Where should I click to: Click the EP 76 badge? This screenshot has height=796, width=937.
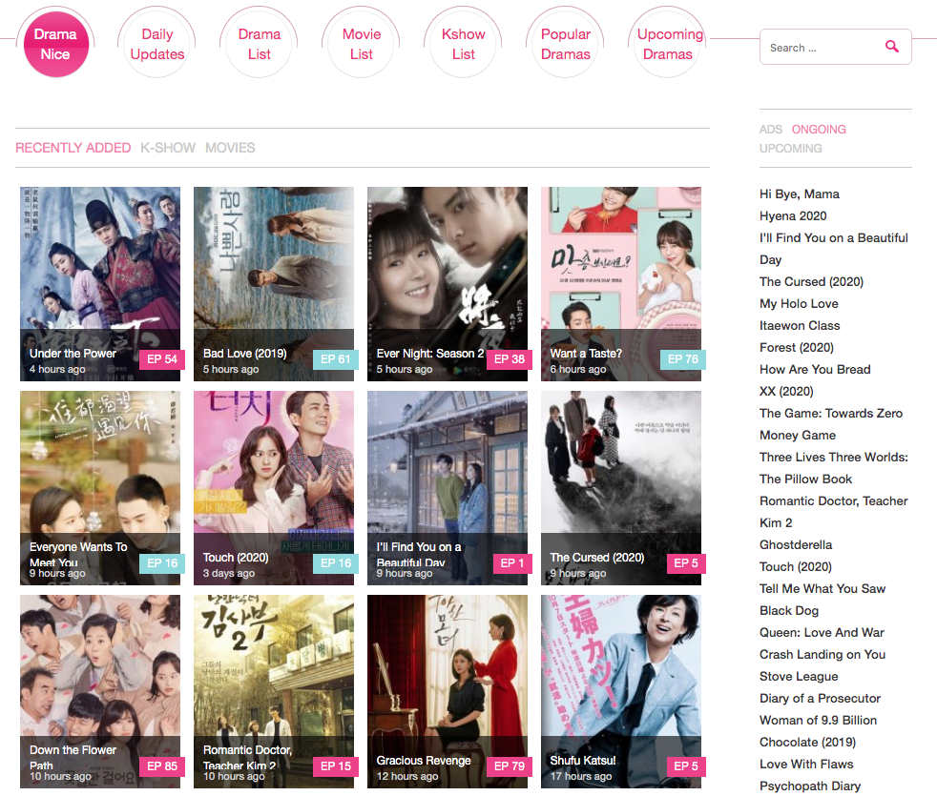(683, 359)
